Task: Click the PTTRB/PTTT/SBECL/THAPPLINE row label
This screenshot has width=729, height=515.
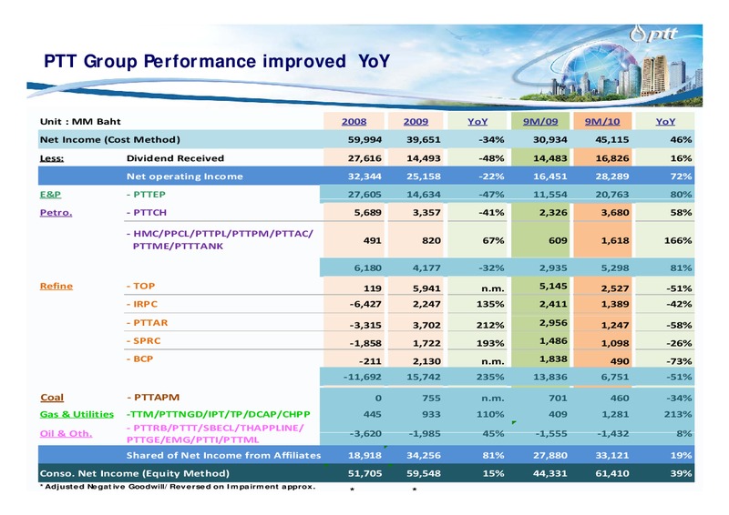Action: [x=215, y=433]
